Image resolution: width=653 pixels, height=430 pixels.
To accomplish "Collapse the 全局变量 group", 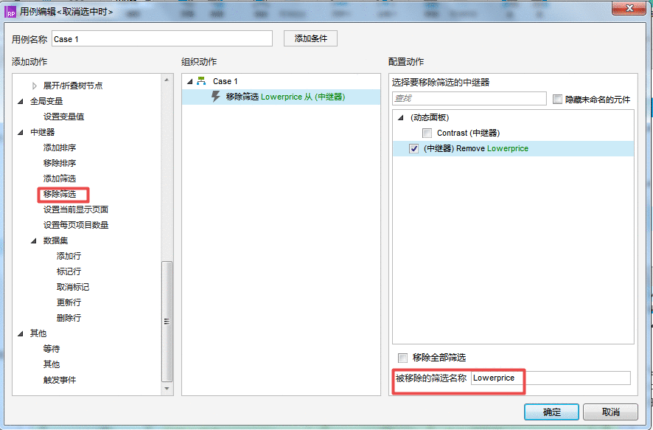I will tap(21, 101).
